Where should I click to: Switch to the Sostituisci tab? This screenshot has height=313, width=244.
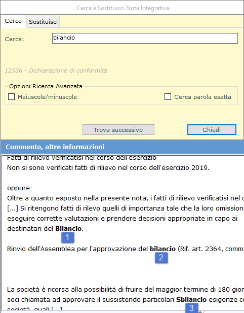(x=43, y=21)
